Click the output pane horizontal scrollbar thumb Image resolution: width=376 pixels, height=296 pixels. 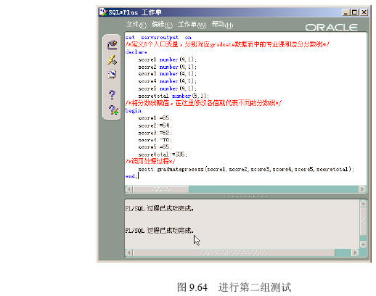coord(234,252)
